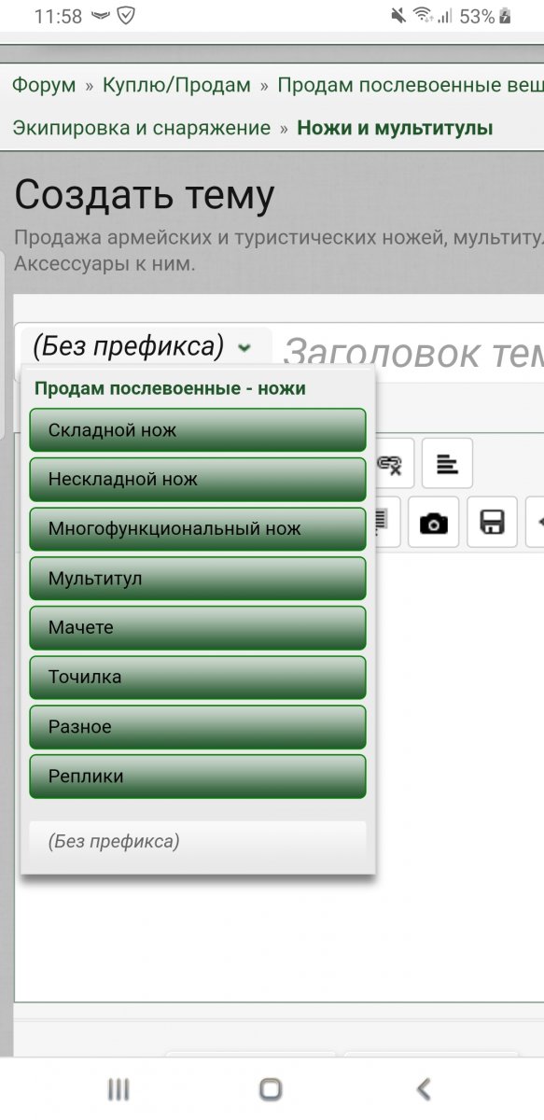
Task: Open text alignment options icon
Action: pos(447,464)
